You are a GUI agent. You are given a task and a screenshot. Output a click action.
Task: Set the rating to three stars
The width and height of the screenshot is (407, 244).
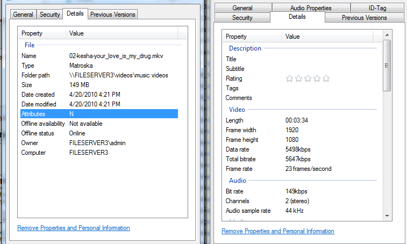coord(308,78)
